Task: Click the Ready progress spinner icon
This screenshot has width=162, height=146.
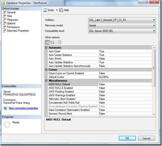Action: click(x=7, y=124)
